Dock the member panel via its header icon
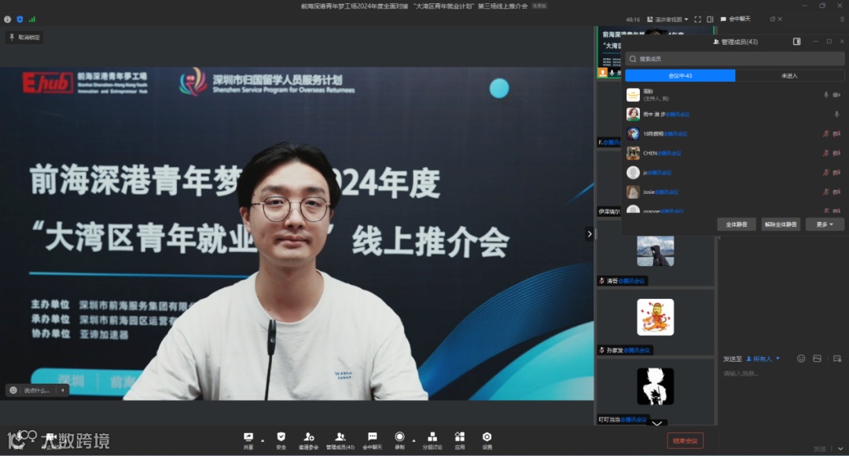 [796, 42]
